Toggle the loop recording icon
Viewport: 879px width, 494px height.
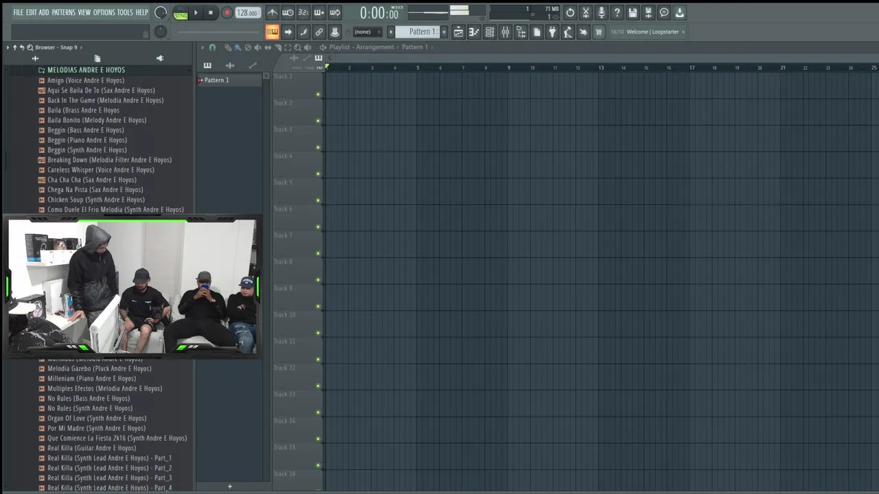click(x=334, y=12)
